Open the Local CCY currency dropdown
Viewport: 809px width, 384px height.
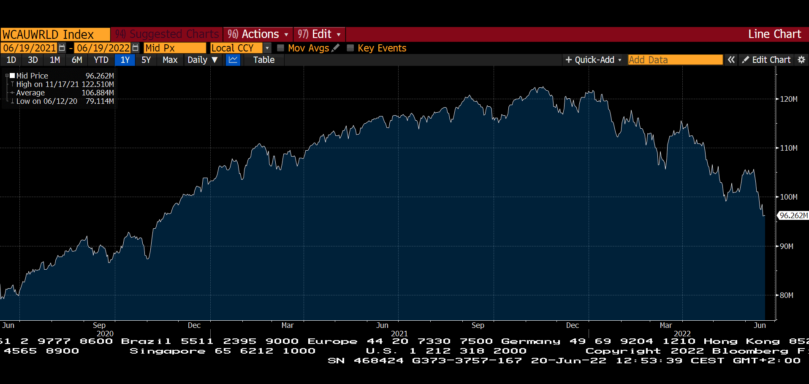[267, 48]
